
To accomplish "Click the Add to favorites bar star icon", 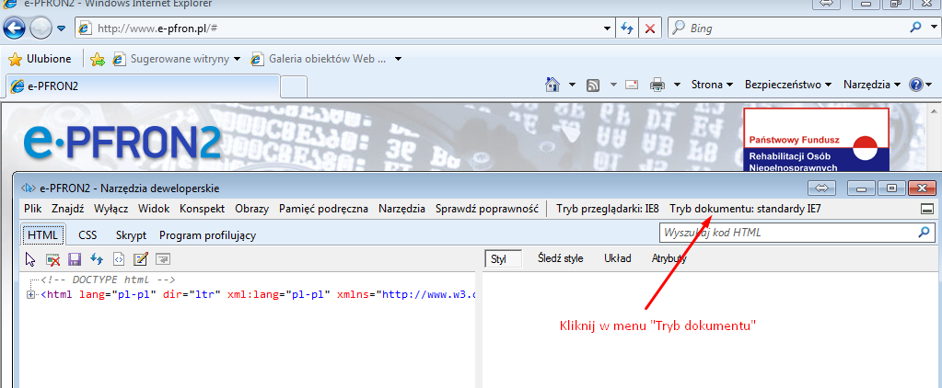I will [98, 59].
